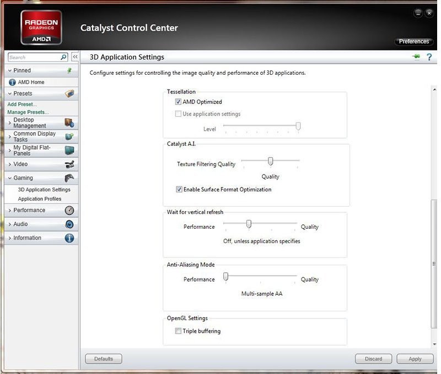Click My Digital Flat-Panels monitor icon

69,150
